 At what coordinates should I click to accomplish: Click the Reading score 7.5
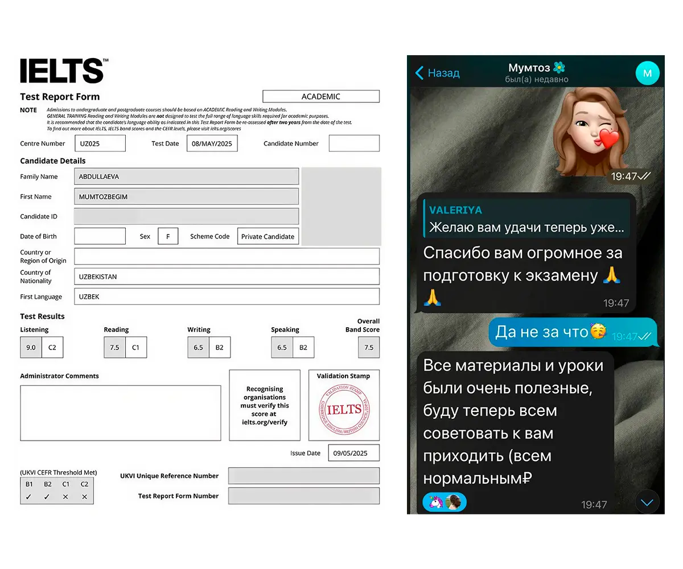(x=114, y=347)
